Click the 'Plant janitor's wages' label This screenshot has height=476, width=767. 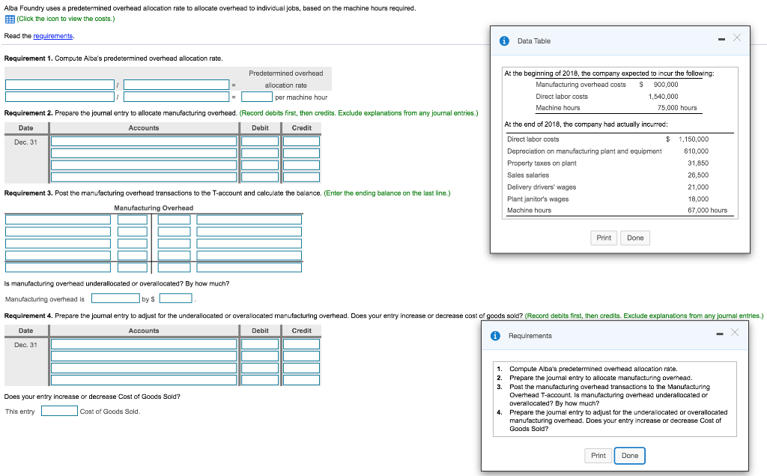[x=538, y=199]
